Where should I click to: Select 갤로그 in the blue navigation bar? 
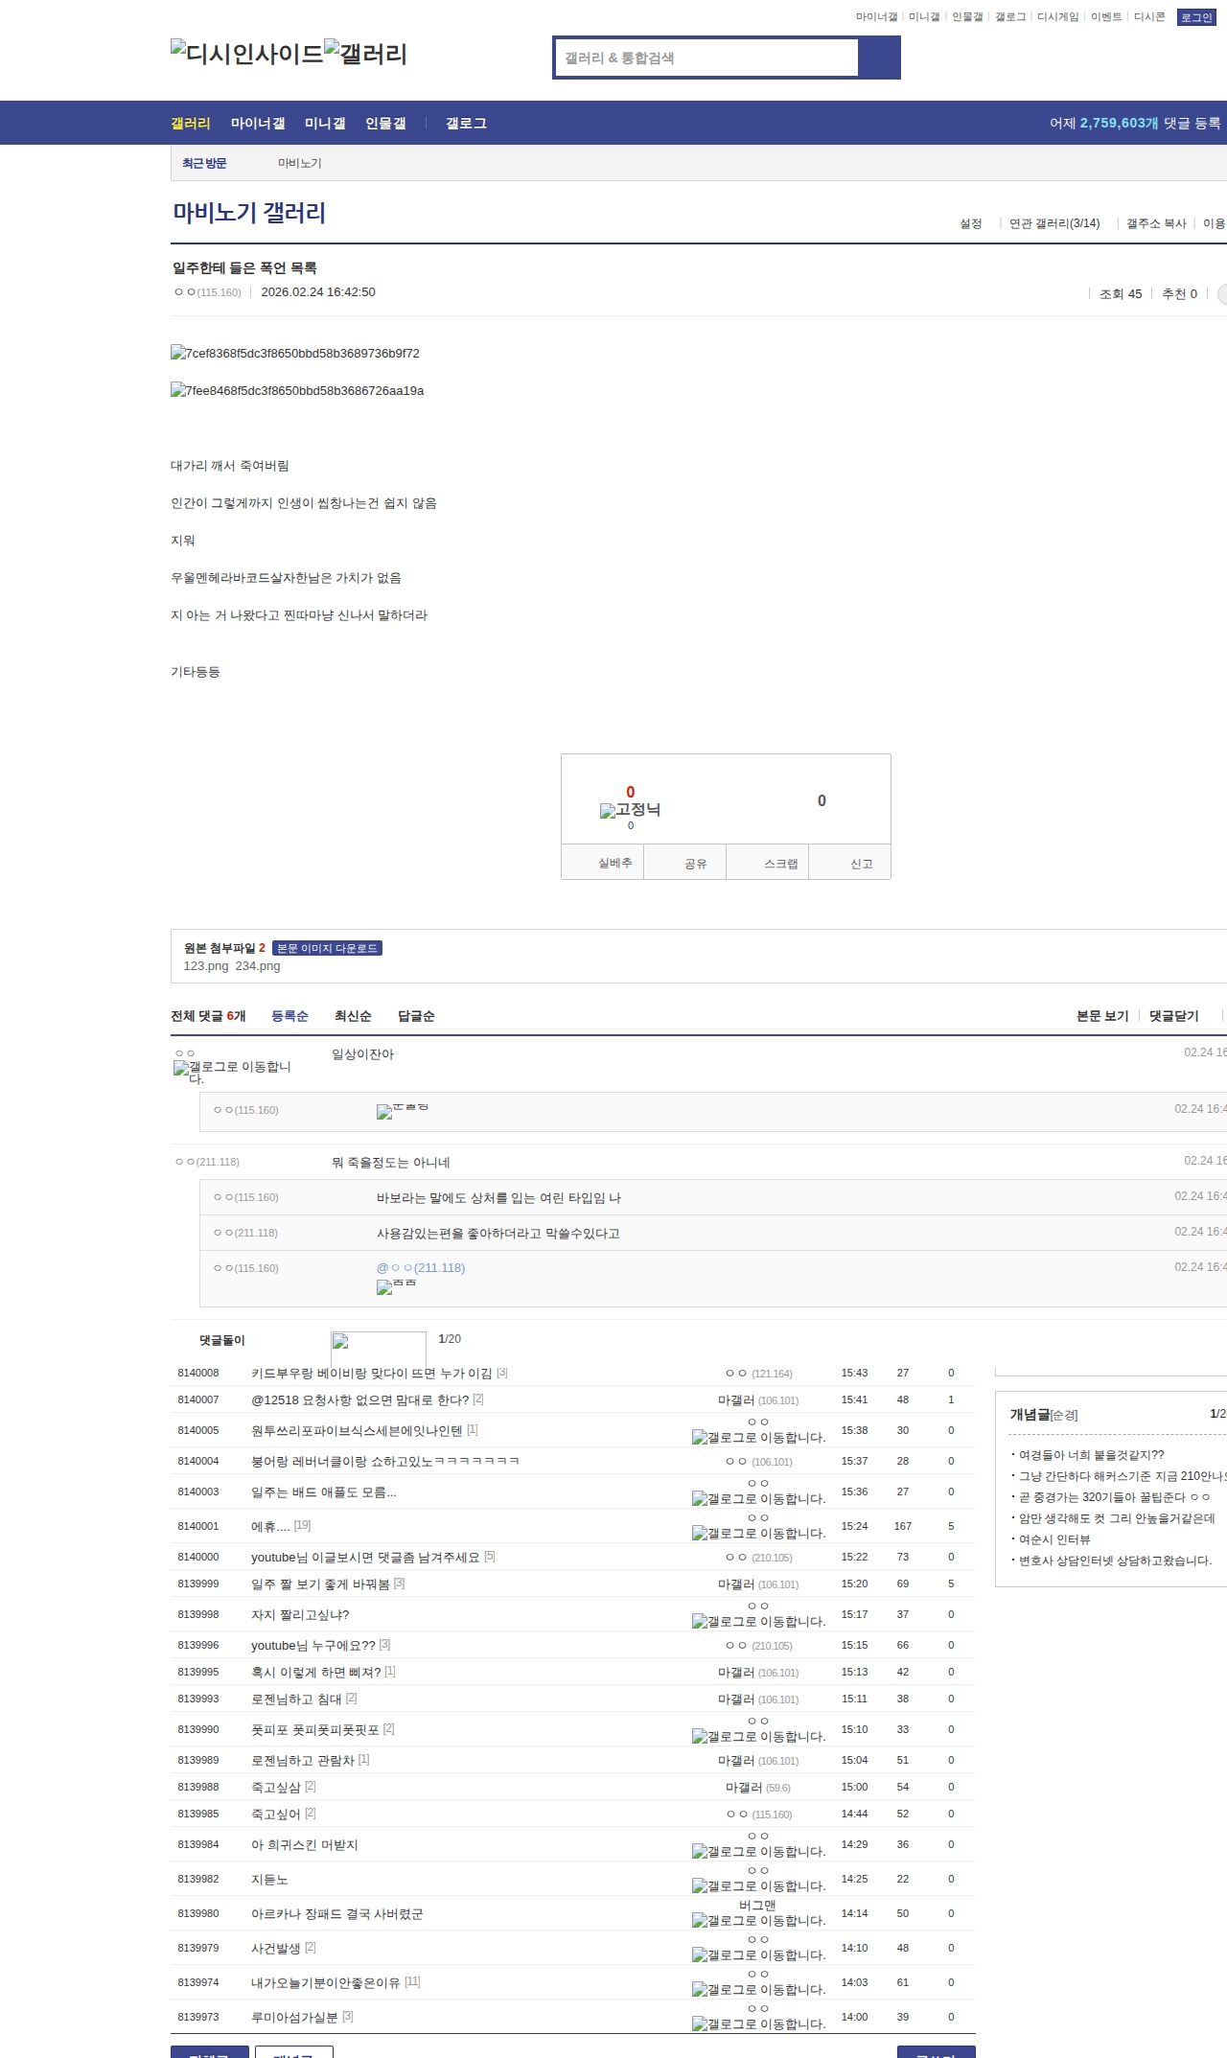[466, 123]
